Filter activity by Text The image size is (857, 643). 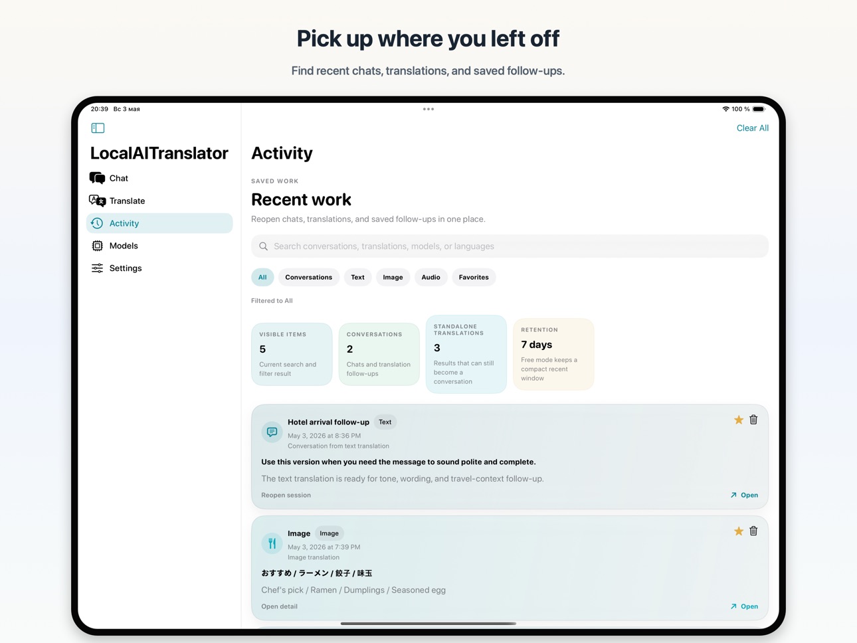357,277
